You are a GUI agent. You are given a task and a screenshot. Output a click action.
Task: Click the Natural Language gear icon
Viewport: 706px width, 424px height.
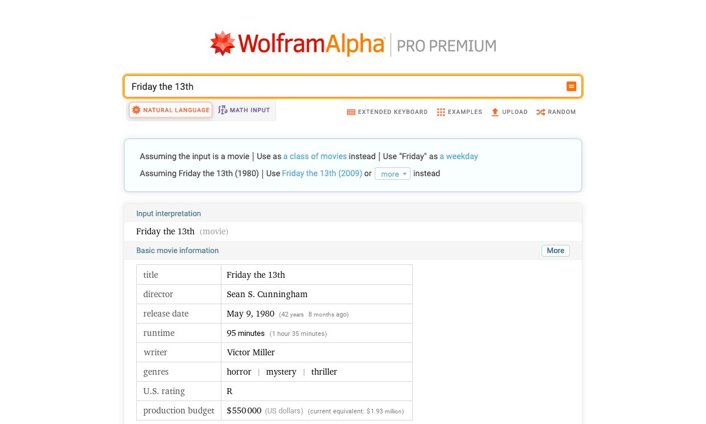(x=136, y=110)
